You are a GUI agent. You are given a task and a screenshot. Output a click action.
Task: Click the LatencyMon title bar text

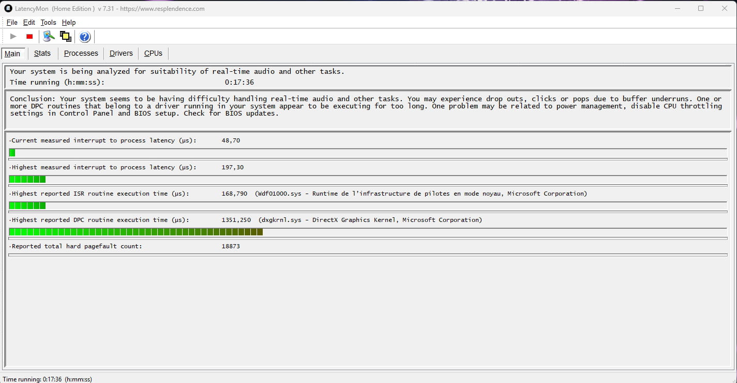coord(110,8)
